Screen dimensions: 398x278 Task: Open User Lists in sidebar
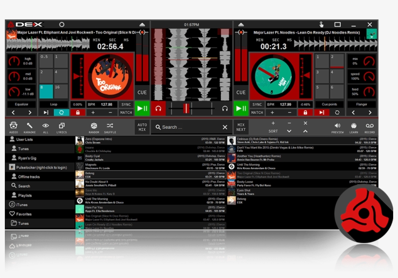tap(40, 139)
